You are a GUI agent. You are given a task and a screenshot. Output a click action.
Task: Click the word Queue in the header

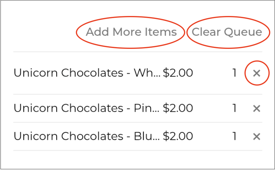tap(243, 32)
